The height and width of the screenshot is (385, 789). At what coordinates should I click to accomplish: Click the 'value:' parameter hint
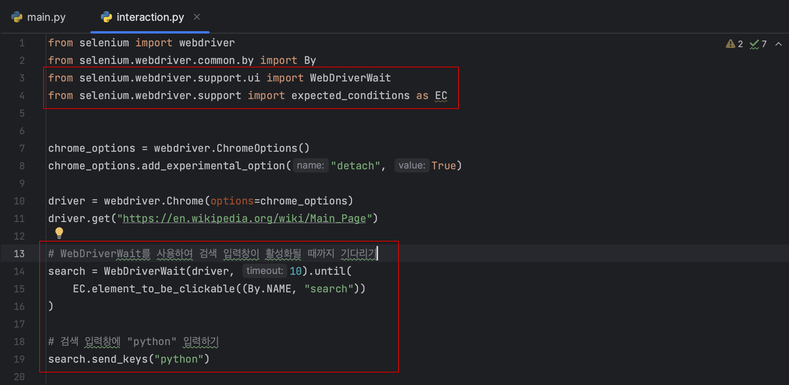(412, 165)
